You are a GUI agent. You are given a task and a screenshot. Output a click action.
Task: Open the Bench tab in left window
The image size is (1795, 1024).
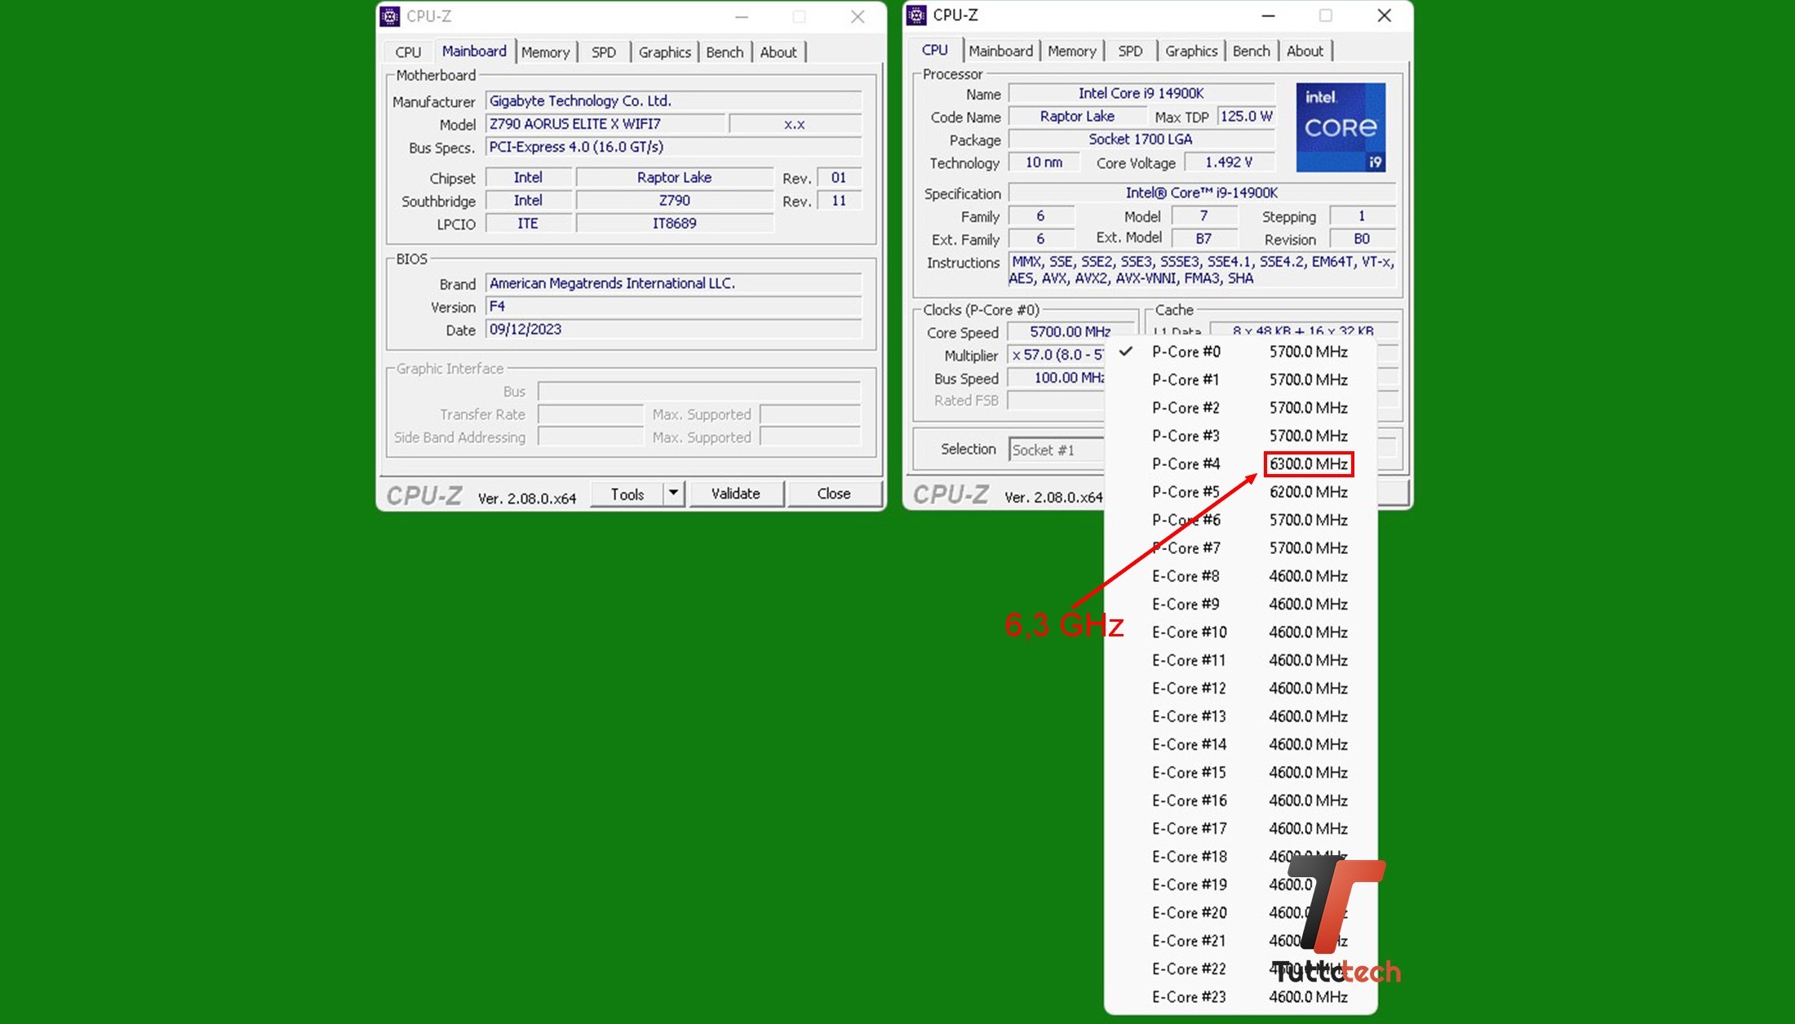(x=725, y=52)
